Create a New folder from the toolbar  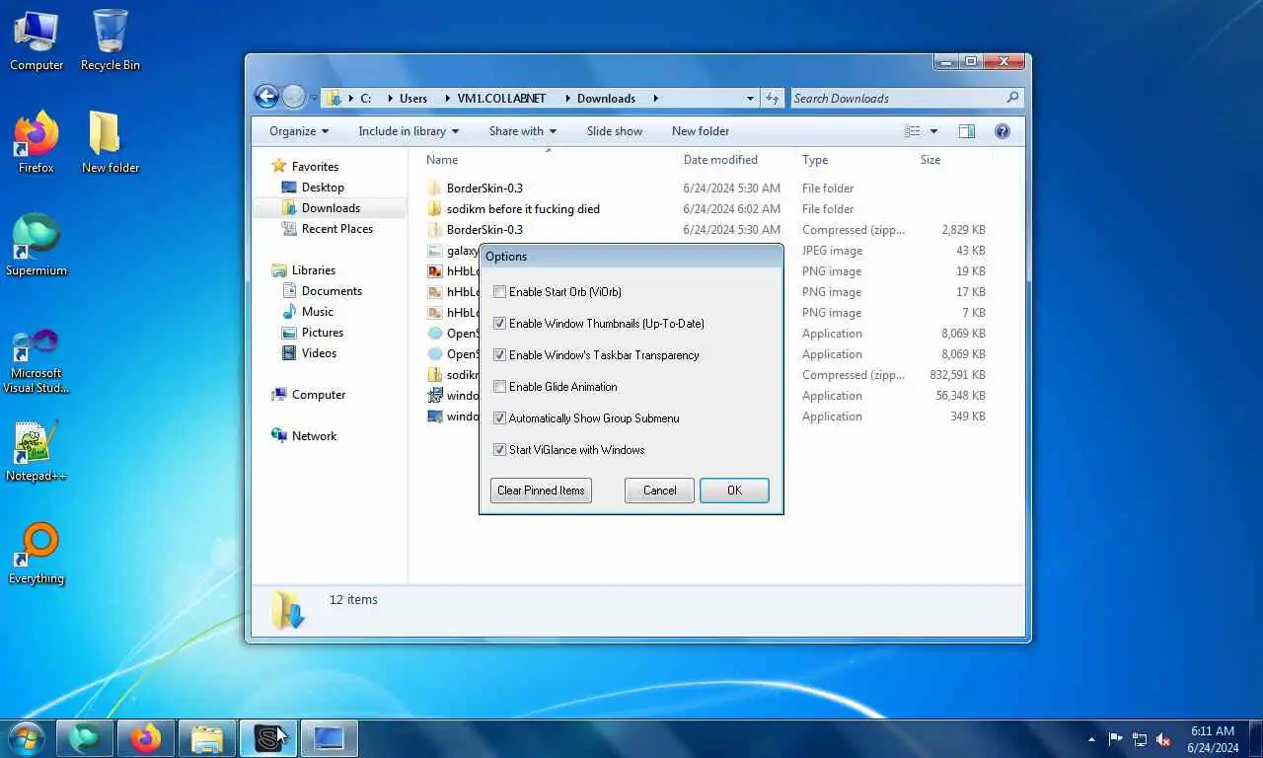point(701,131)
